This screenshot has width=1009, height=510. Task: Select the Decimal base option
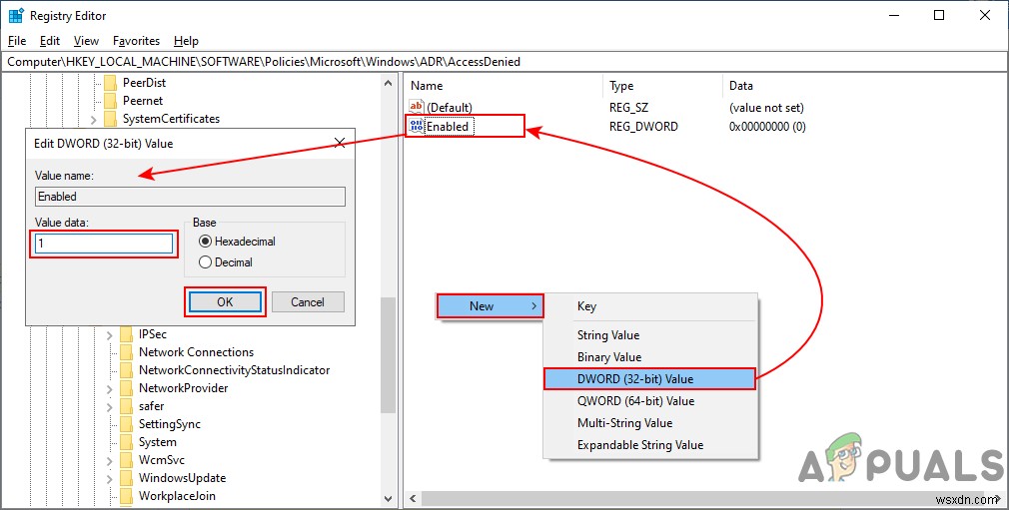226,261
